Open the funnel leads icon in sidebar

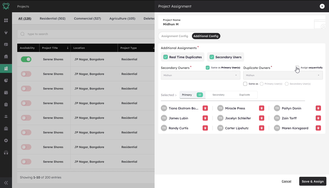click(x=6, y=32)
